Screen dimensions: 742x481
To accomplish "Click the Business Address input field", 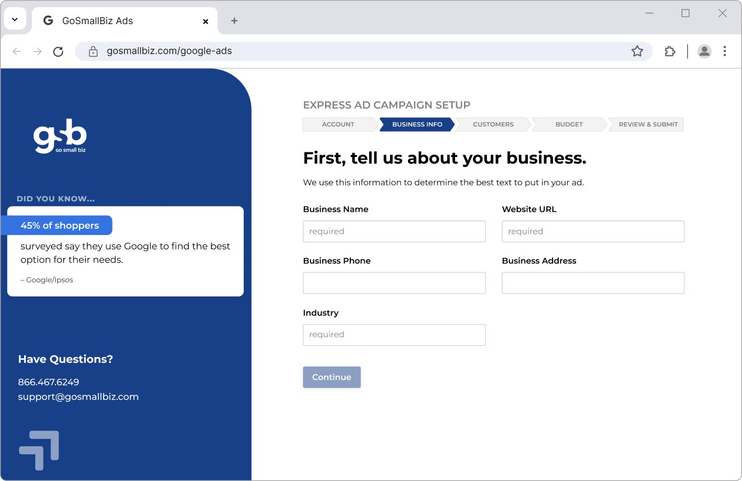I will 593,283.
